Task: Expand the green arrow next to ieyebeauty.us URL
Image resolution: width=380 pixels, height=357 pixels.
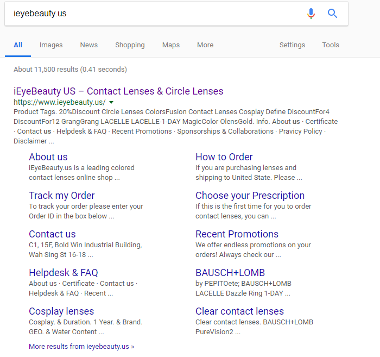Action: [111, 102]
